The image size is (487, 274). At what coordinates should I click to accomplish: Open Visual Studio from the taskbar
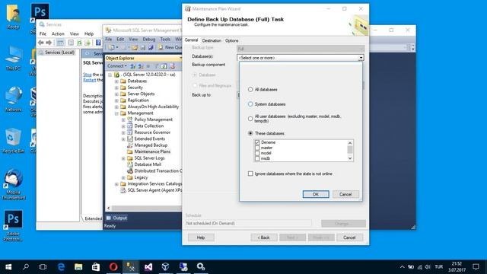pos(148,267)
